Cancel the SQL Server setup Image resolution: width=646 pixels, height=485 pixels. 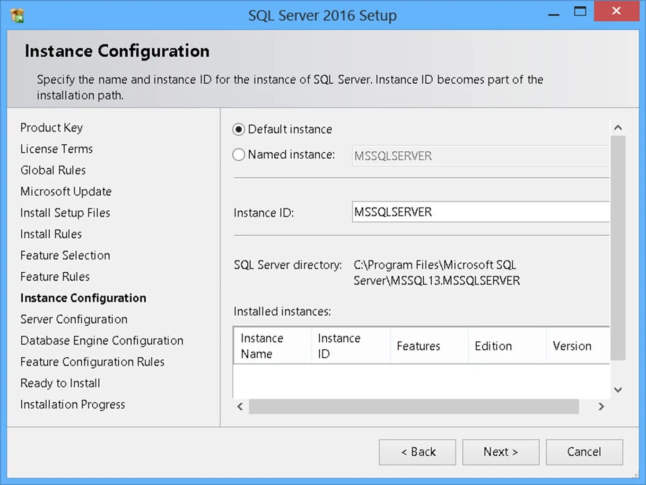584,452
